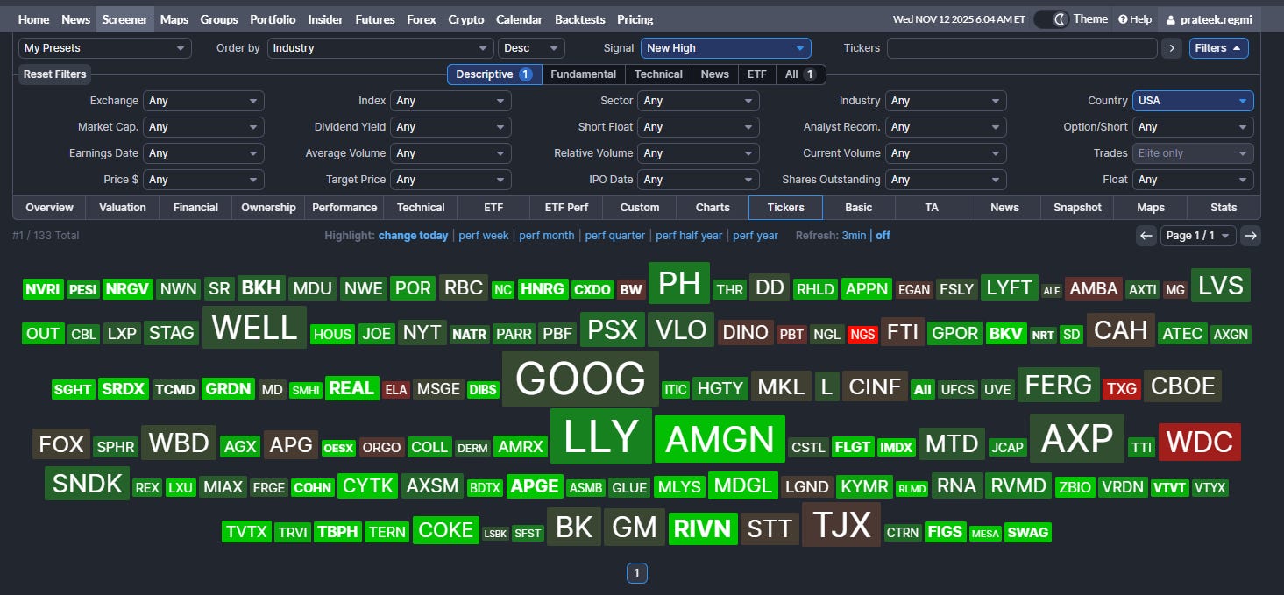Open the TXG ticker tile

pyautogui.click(x=1121, y=389)
